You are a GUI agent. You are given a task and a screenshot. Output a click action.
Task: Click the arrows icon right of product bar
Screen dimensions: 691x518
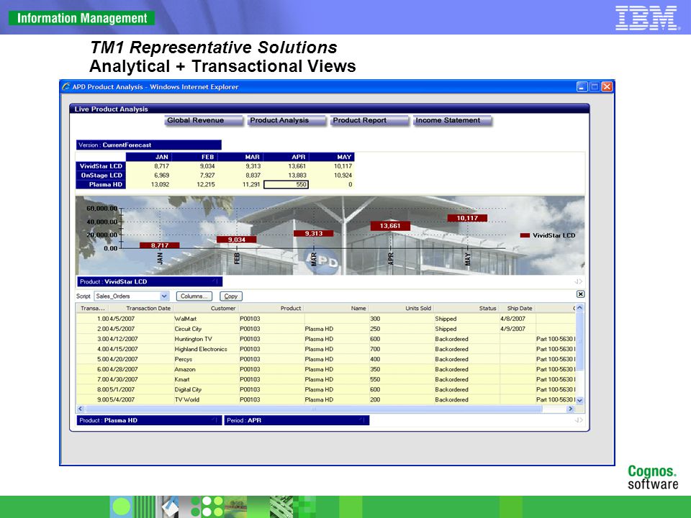click(x=578, y=281)
